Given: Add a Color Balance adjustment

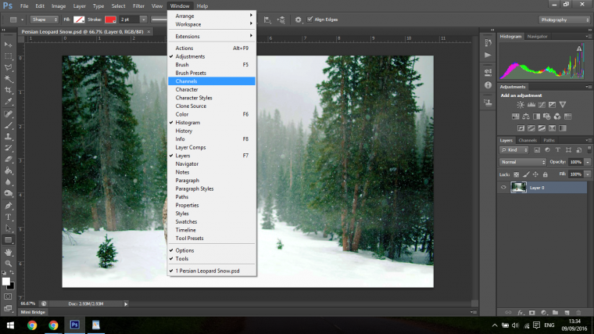Looking at the screenshot, I should [526, 117].
